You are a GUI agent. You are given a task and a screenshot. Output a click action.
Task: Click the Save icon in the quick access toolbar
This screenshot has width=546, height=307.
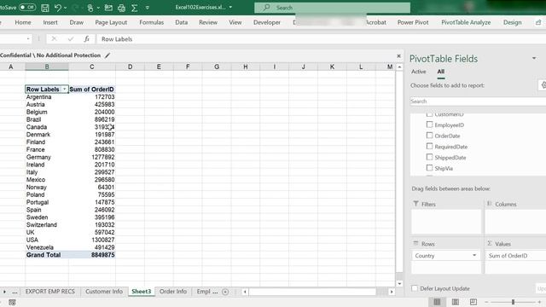click(45, 8)
